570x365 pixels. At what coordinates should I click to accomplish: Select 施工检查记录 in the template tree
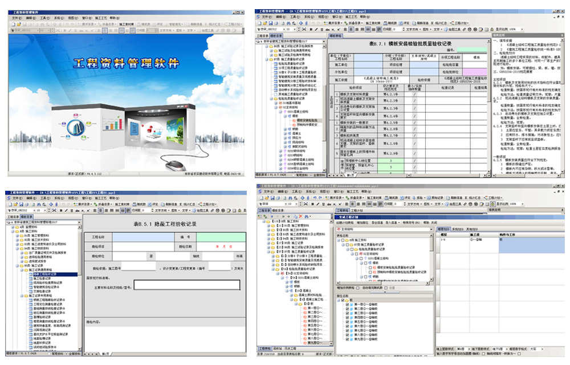click(42, 278)
